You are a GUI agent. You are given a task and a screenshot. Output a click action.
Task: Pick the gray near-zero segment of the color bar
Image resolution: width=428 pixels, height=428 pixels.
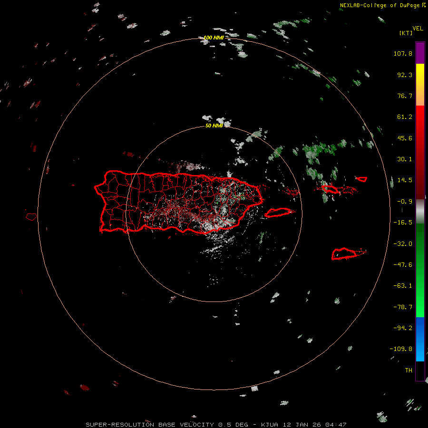[x=420, y=212]
